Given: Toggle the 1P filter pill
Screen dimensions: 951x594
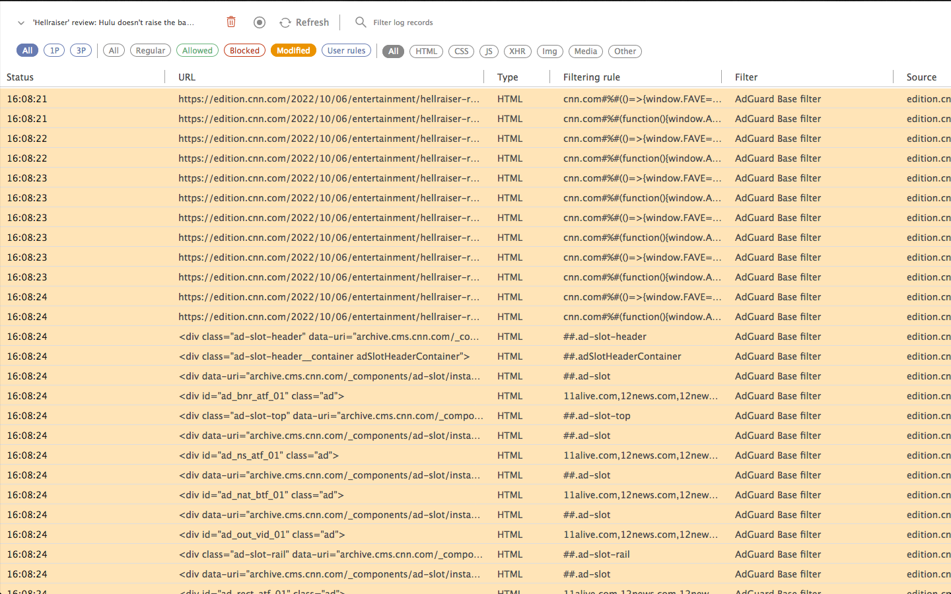Looking at the screenshot, I should pyautogui.click(x=54, y=50).
